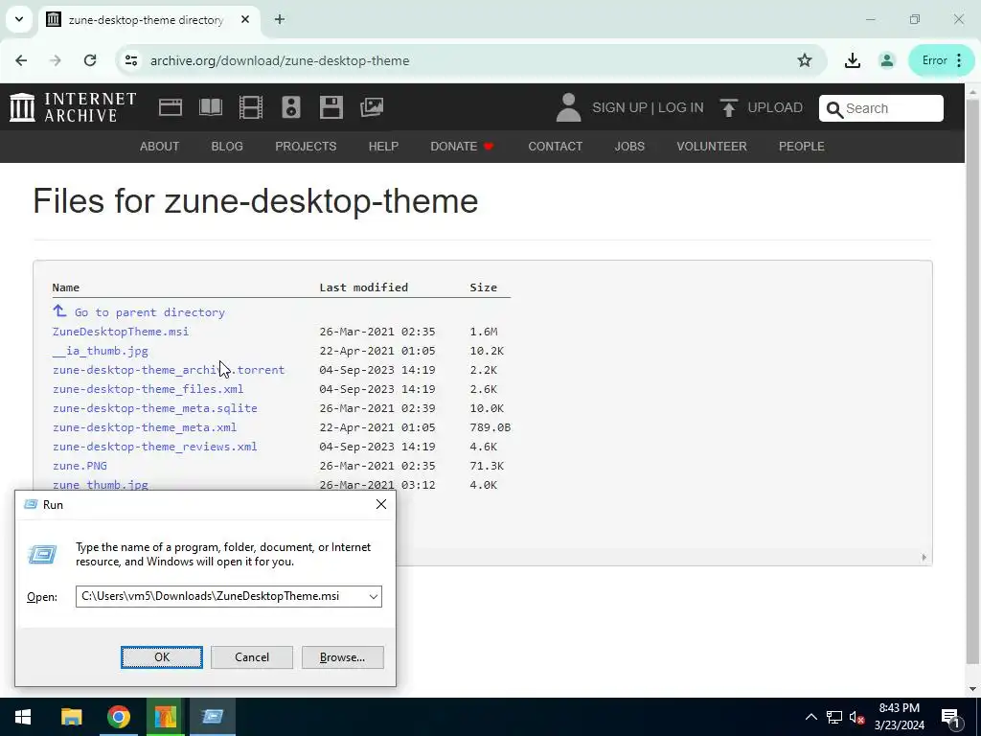
Task: Open the Texts book icon
Action: (x=211, y=107)
